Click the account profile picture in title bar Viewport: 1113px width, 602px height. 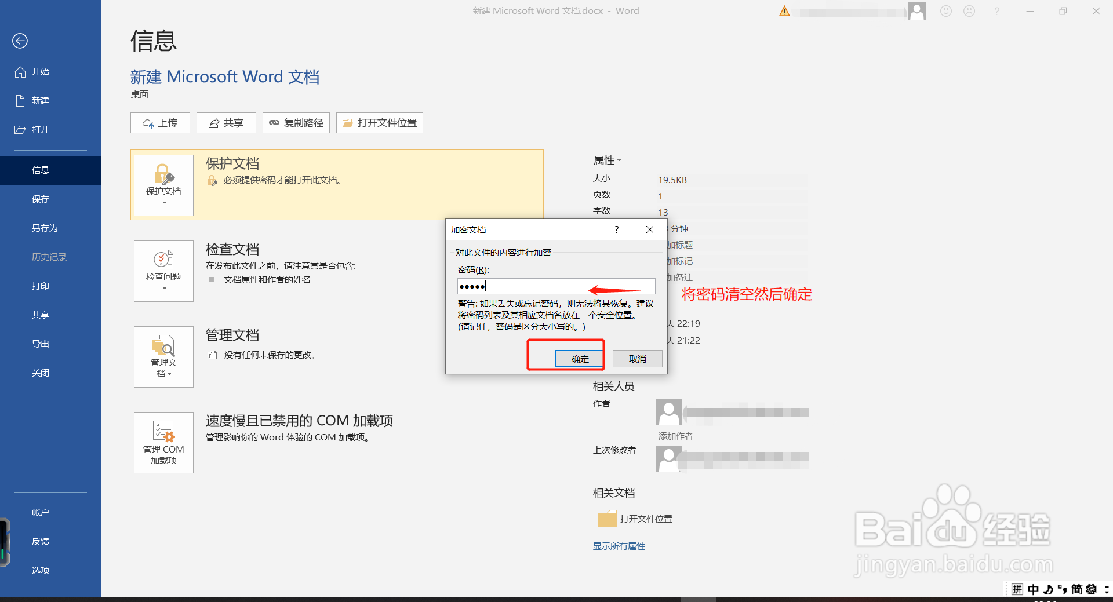click(917, 11)
